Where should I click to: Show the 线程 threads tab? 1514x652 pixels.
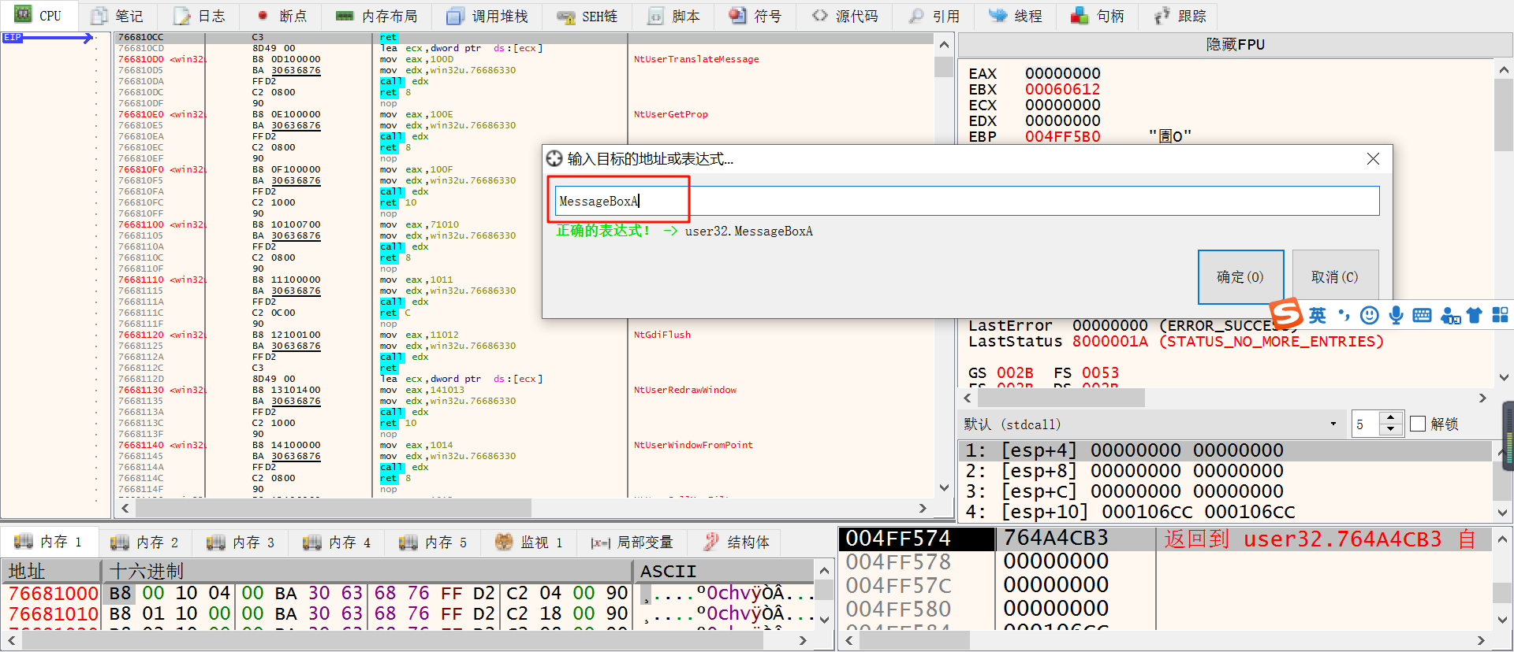(1016, 16)
